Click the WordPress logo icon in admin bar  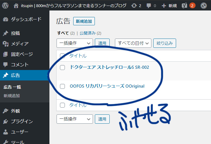[6, 6]
